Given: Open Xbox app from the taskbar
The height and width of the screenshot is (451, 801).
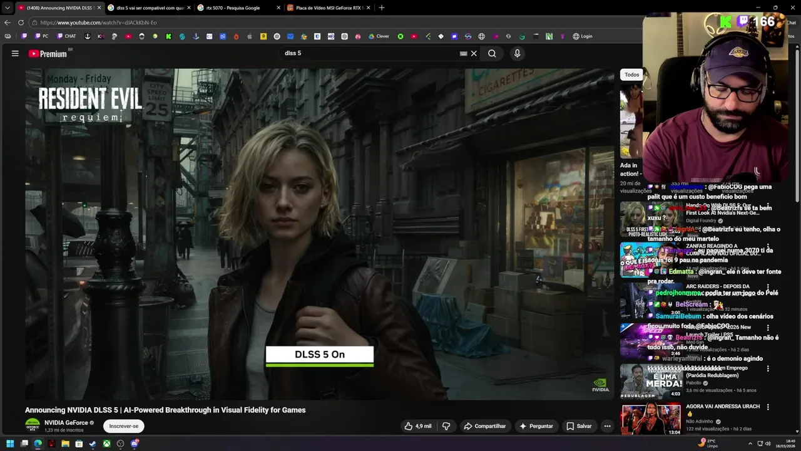Looking at the screenshot, I should [x=106, y=443].
